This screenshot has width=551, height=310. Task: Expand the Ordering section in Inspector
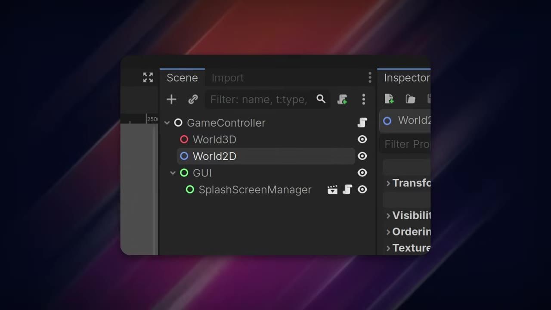tap(388, 232)
